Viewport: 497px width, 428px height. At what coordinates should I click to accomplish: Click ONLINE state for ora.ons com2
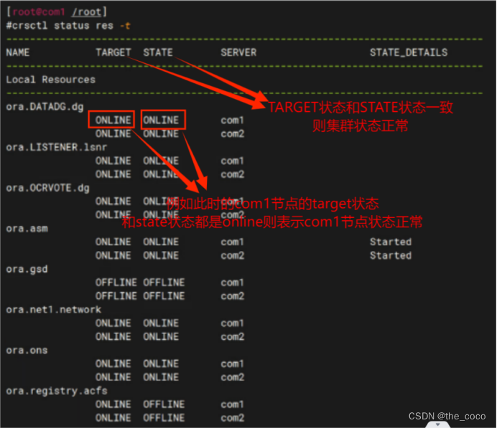161,377
